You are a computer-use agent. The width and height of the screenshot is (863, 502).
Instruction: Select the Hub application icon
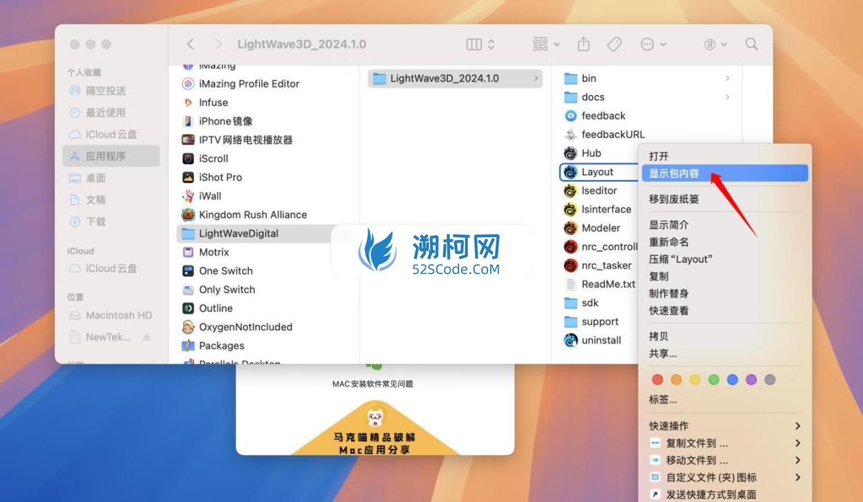(x=570, y=153)
